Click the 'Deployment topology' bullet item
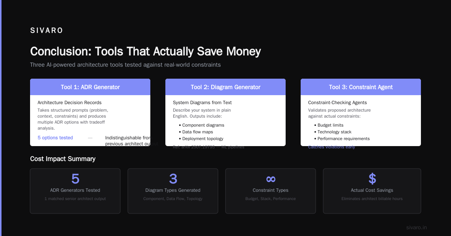The height and width of the screenshot is (236, 451). click(201, 139)
